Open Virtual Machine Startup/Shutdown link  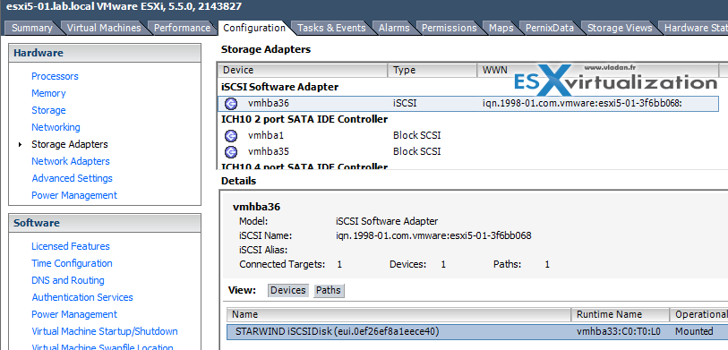(105, 331)
